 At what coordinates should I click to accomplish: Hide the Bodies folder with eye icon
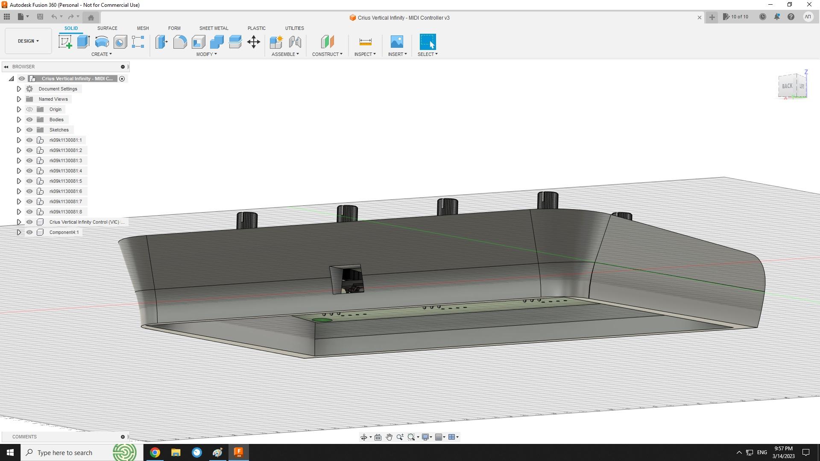(29, 120)
